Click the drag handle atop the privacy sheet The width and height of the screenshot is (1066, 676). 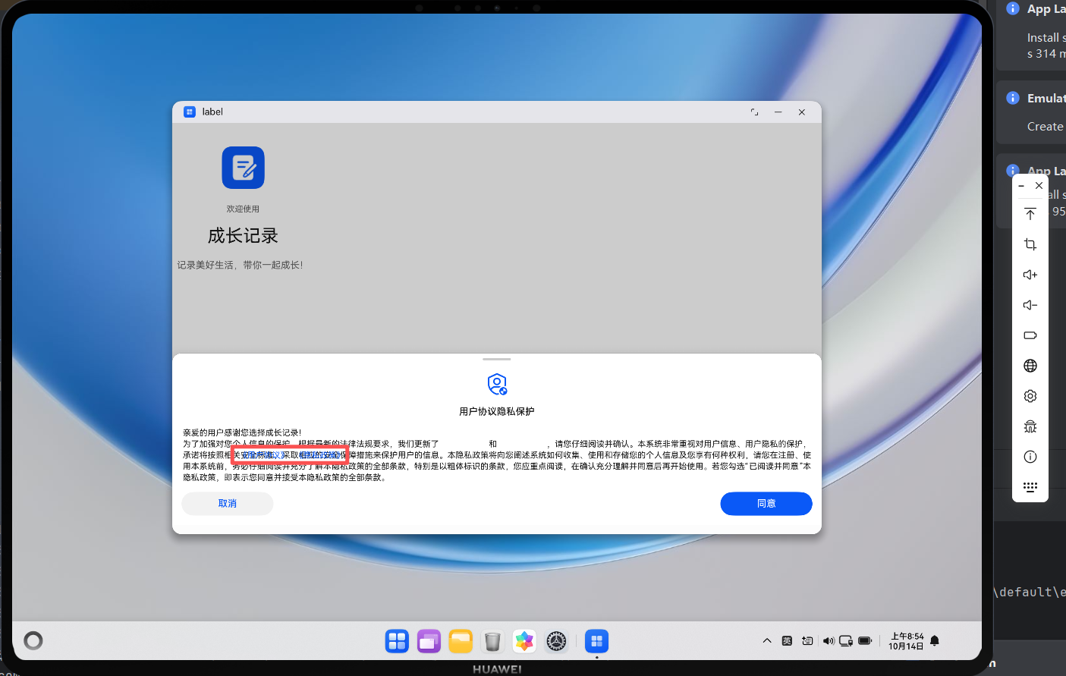pos(497,360)
